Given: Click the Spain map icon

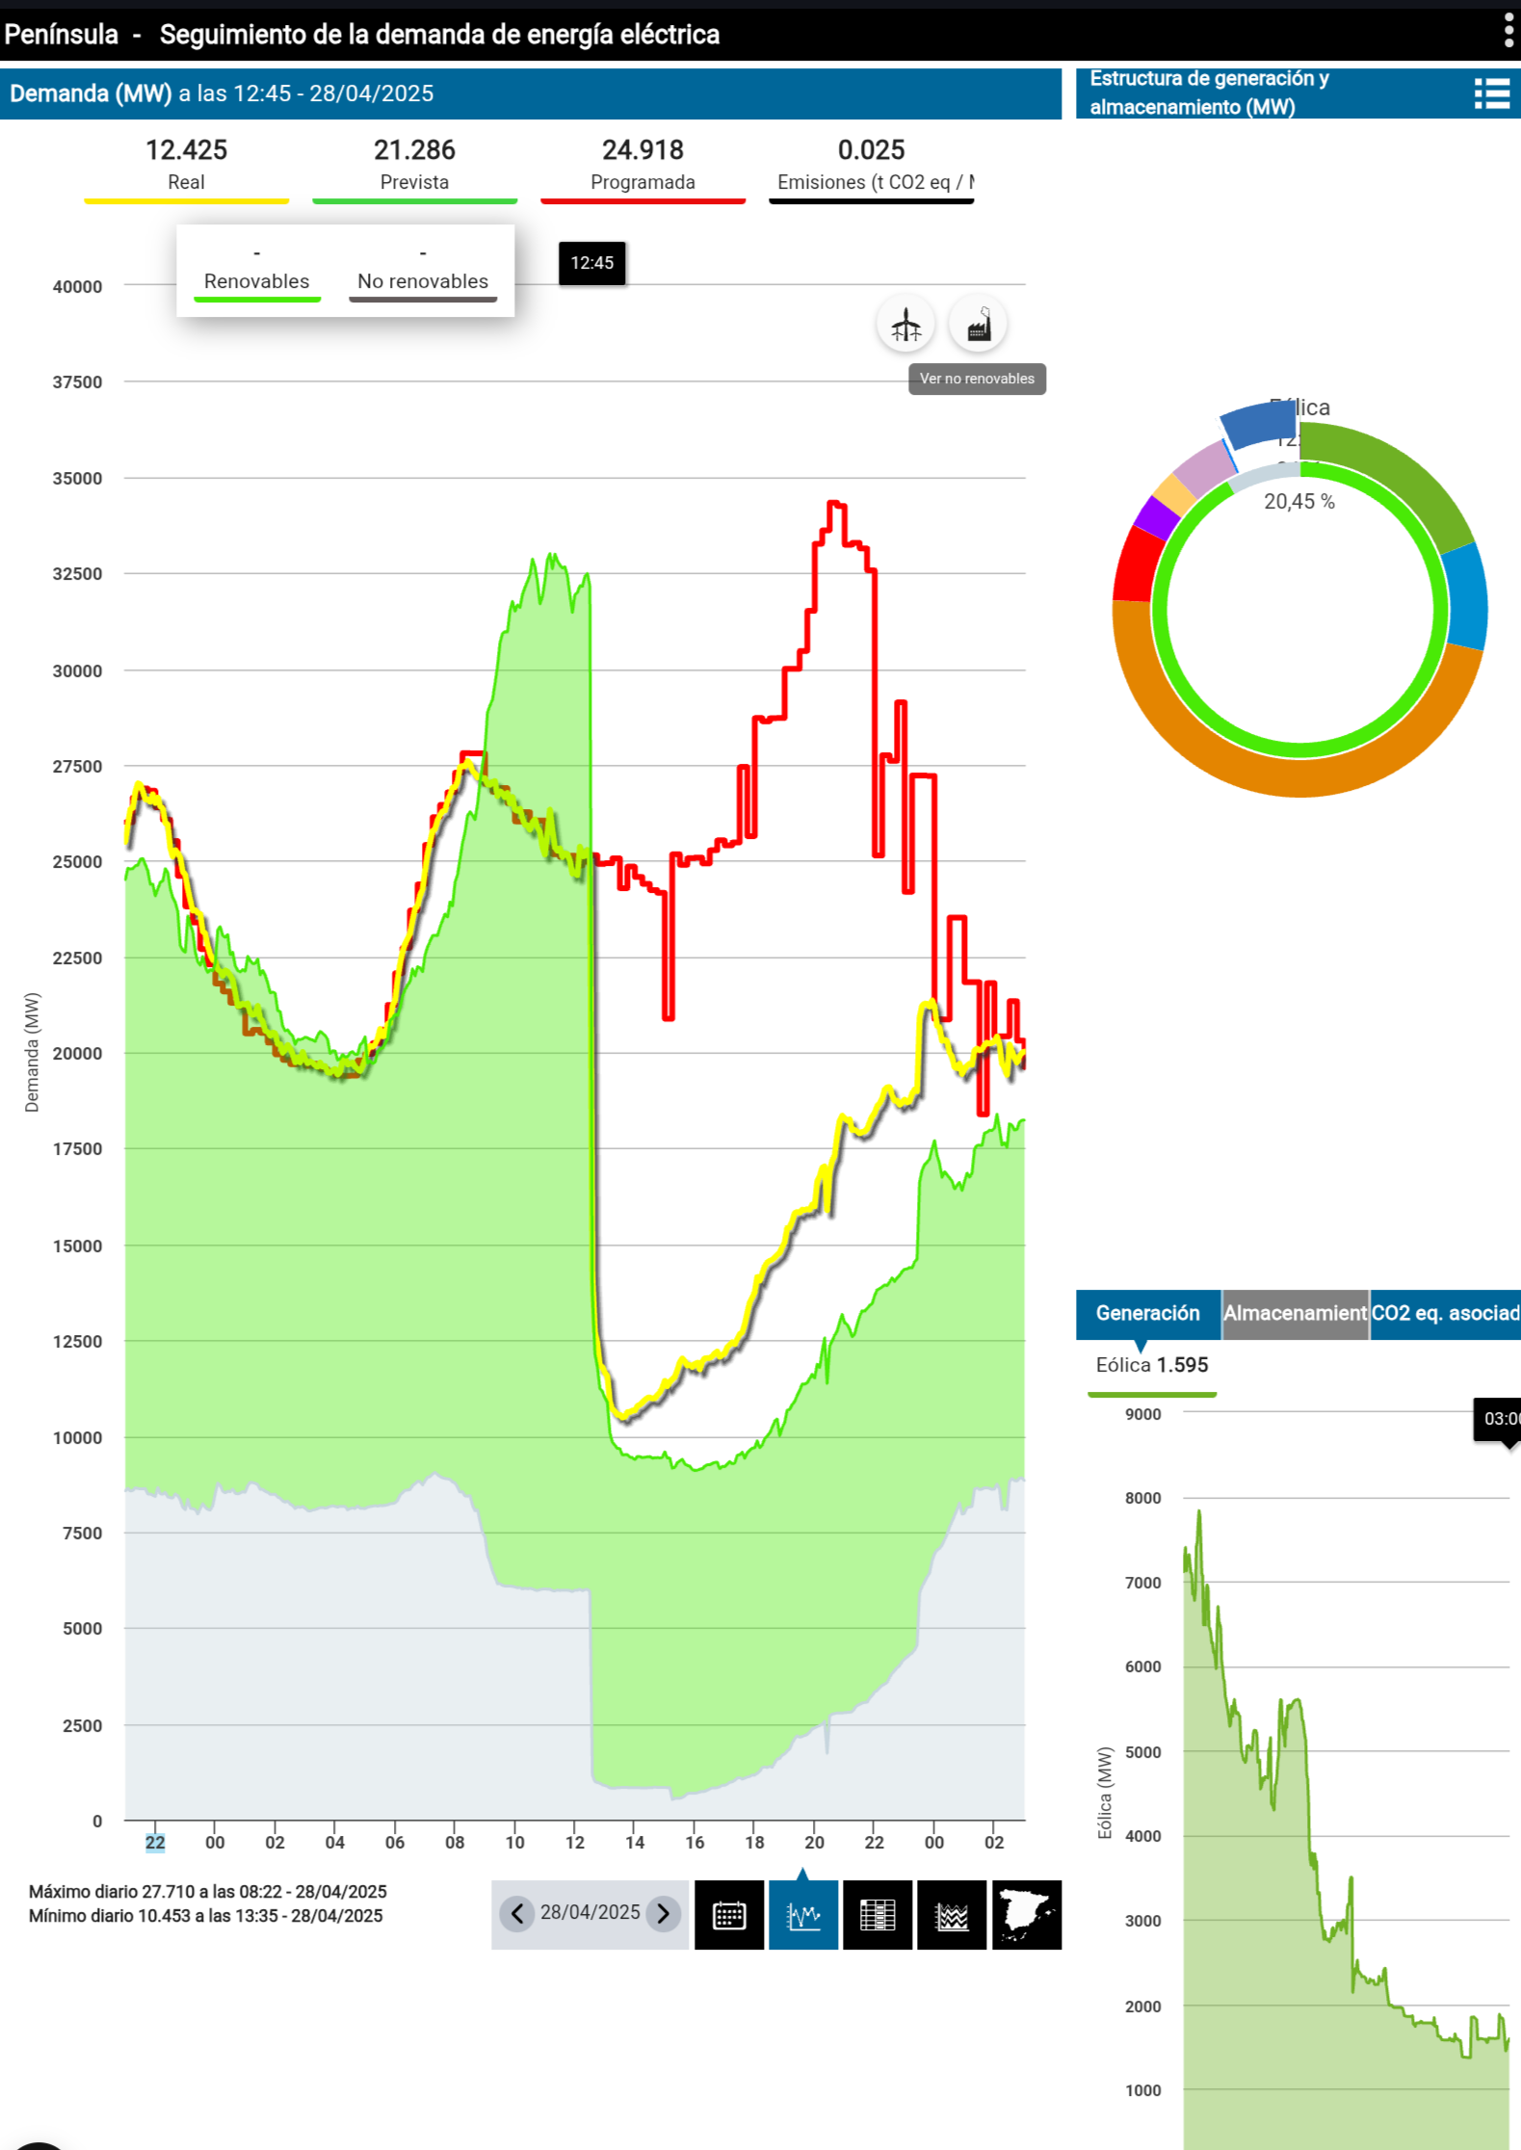Looking at the screenshot, I should (1027, 1915).
